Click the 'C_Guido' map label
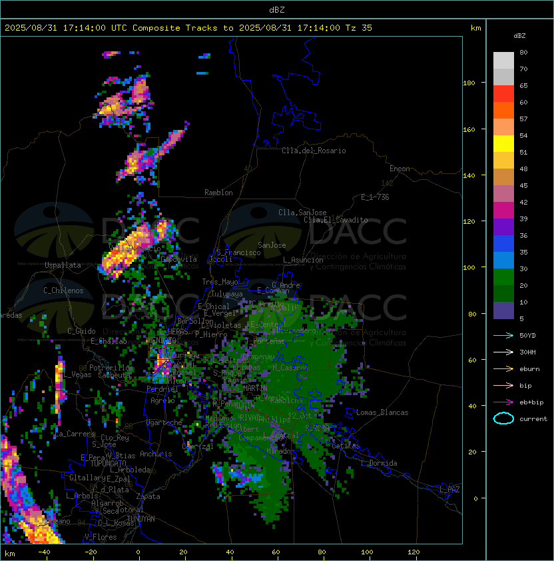 (x=81, y=331)
